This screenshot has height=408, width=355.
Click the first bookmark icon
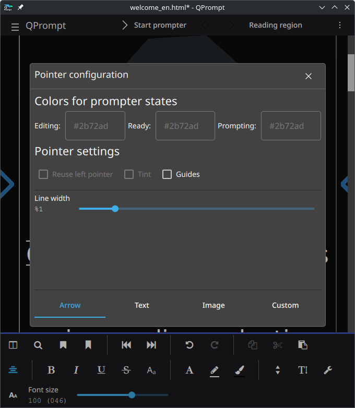tap(63, 345)
